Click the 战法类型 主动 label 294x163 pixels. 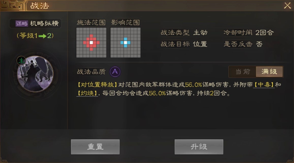tap(184, 32)
